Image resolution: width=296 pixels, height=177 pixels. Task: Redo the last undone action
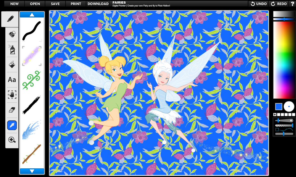pos(279,4)
